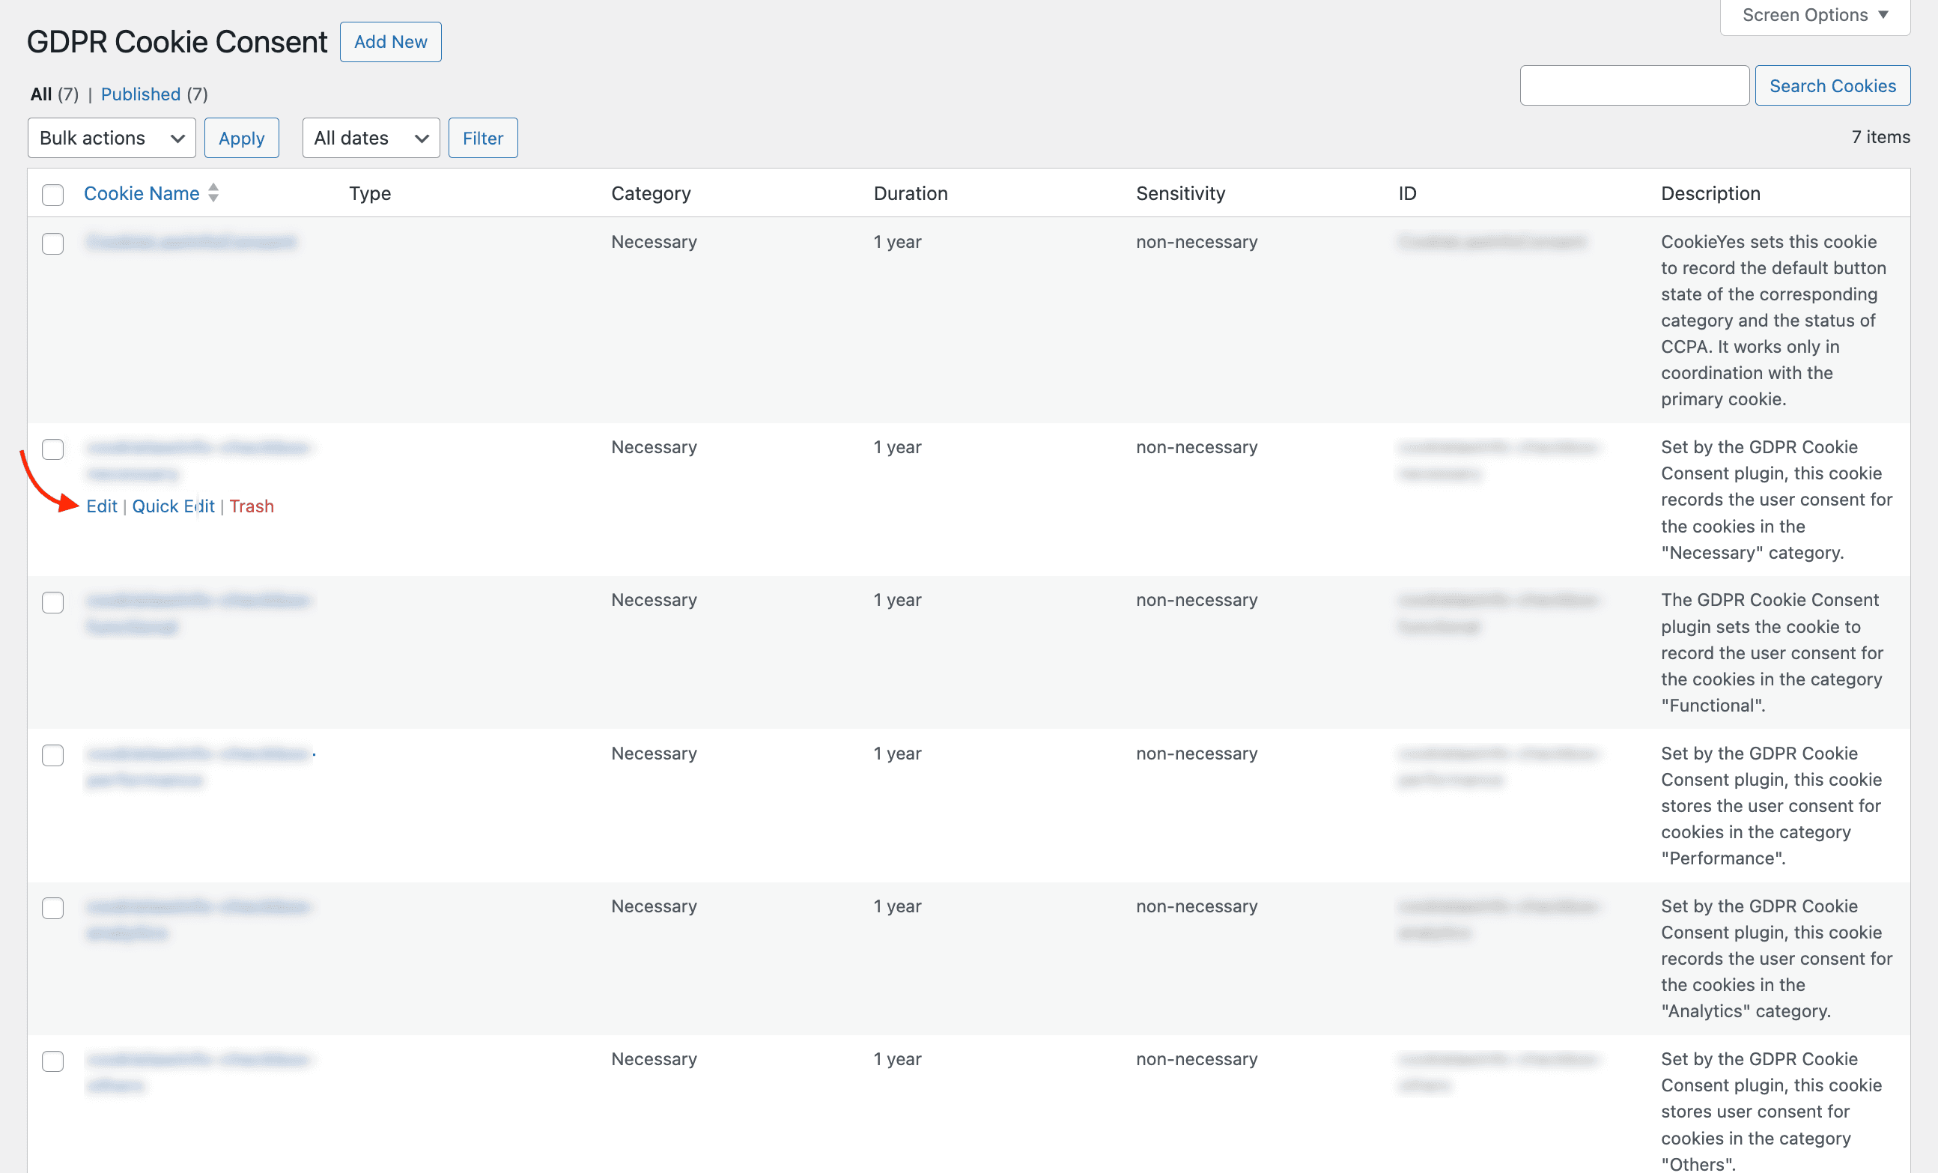Toggle the select-all checkbox in table header

[x=52, y=194]
